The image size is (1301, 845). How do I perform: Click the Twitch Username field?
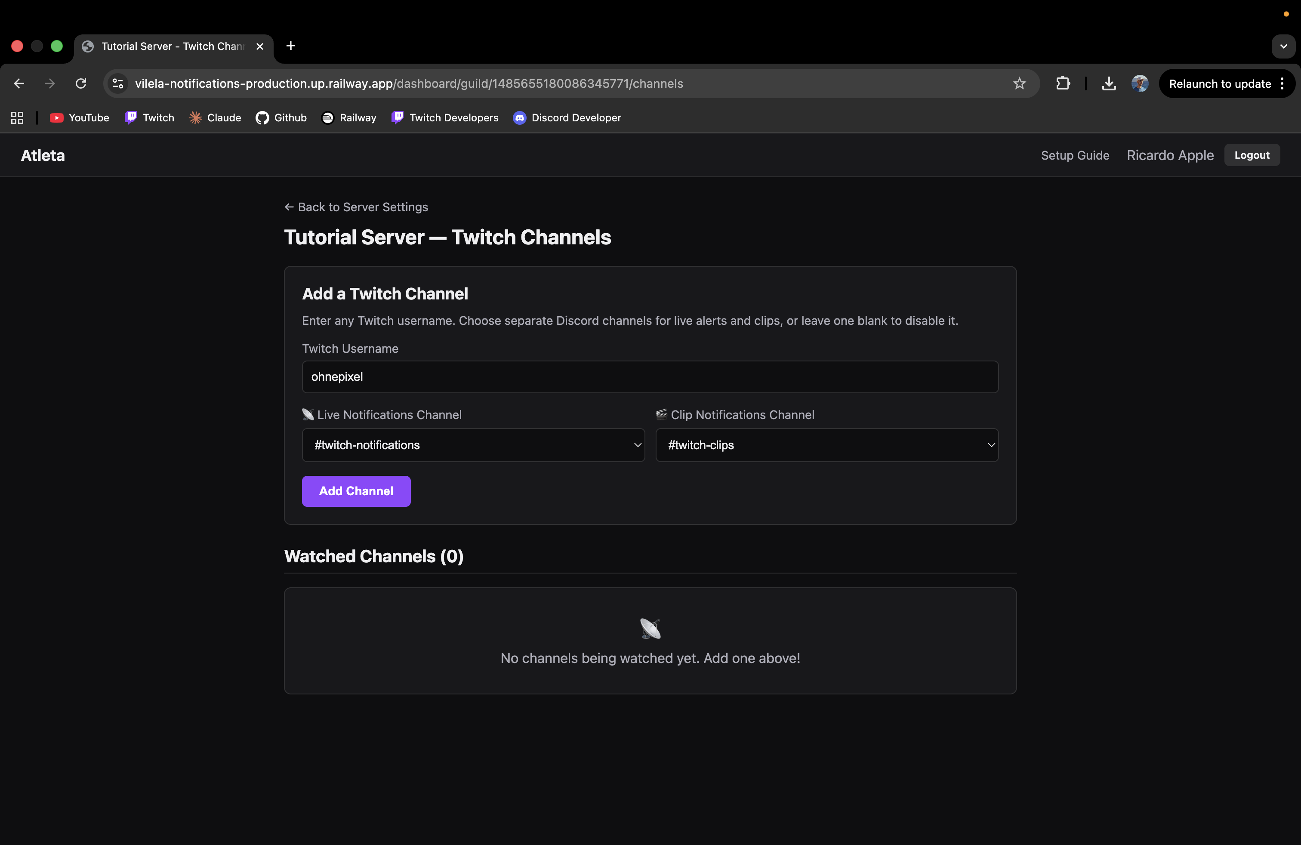pos(650,376)
